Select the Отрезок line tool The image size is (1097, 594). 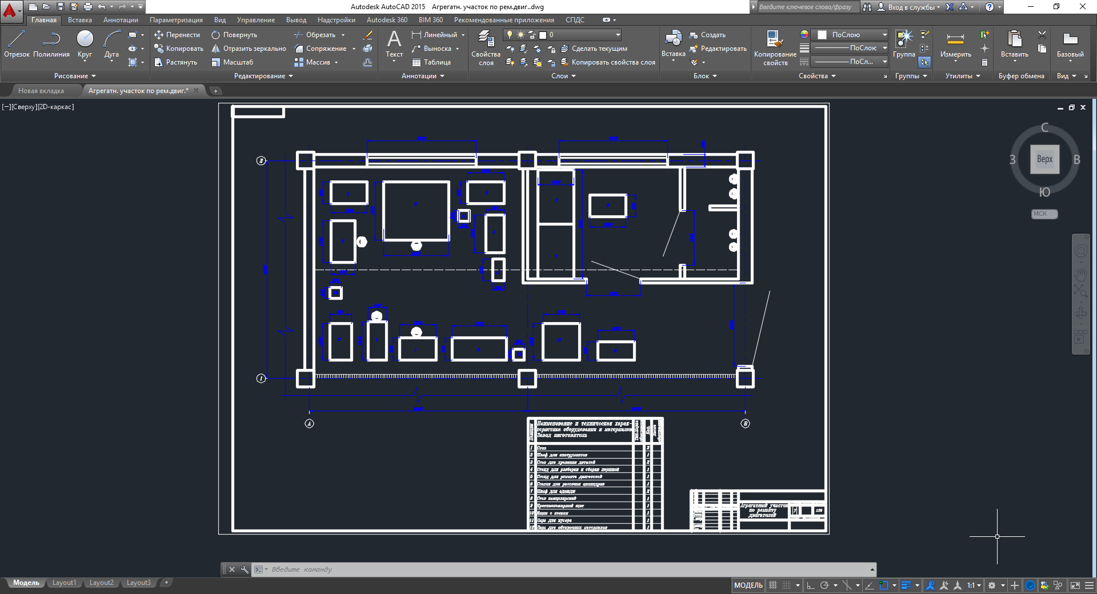(x=17, y=44)
